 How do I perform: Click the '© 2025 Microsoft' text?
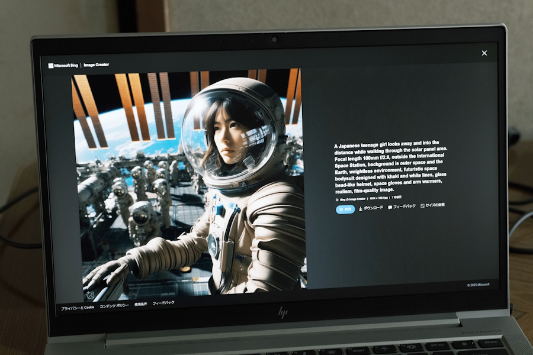coord(479,285)
